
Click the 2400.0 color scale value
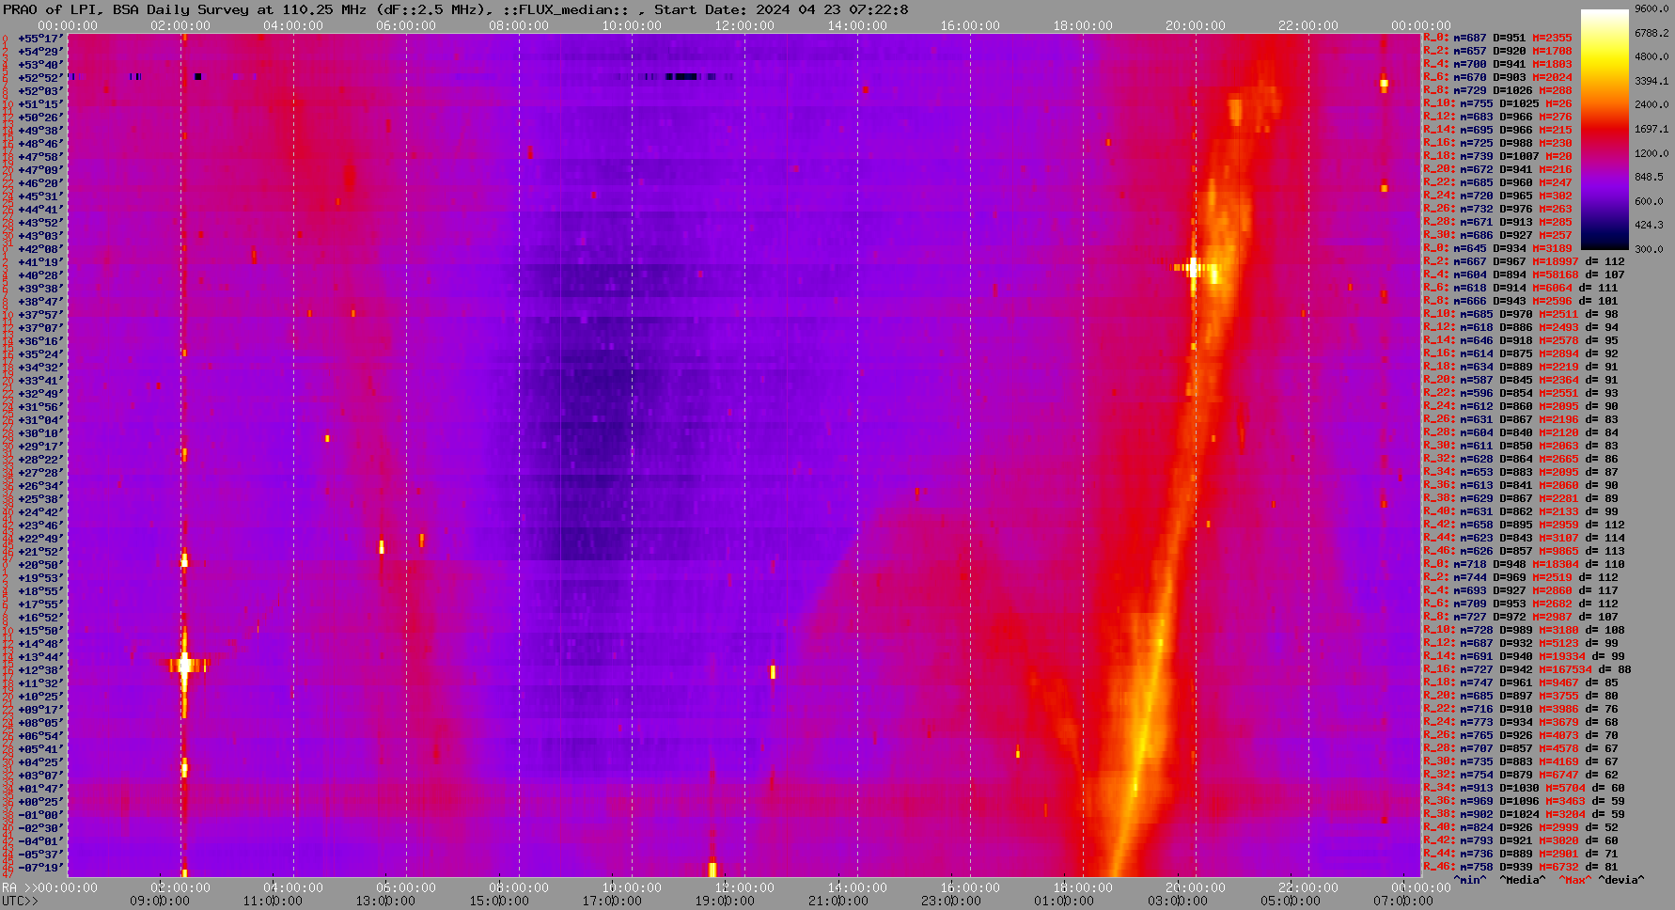(x=1652, y=104)
